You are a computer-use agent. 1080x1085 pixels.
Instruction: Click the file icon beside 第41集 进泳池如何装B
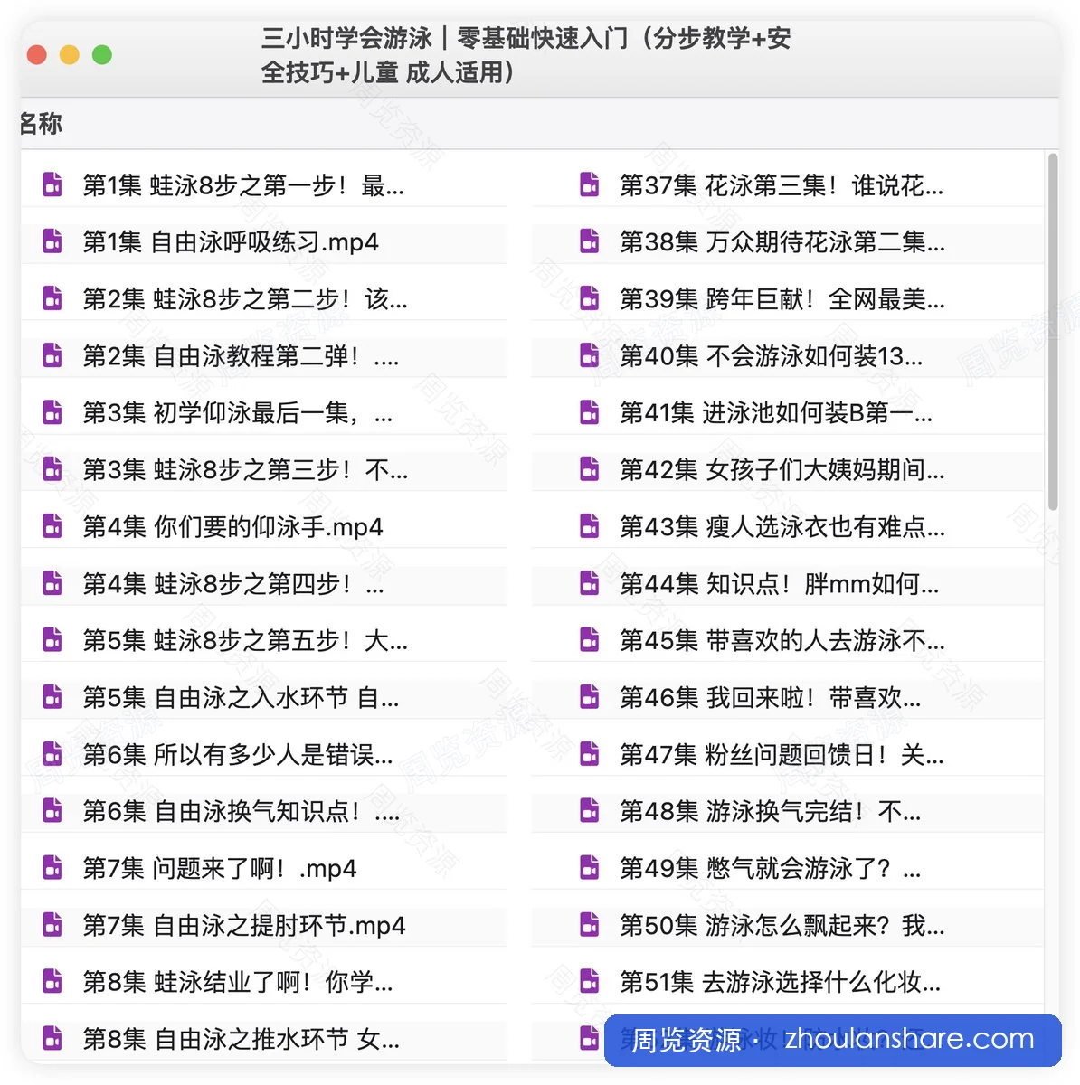point(590,412)
